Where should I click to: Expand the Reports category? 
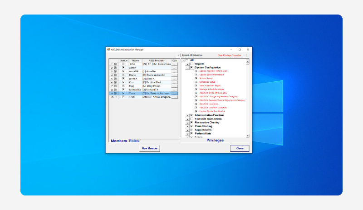pyautogui.click(x=187, y=64)
